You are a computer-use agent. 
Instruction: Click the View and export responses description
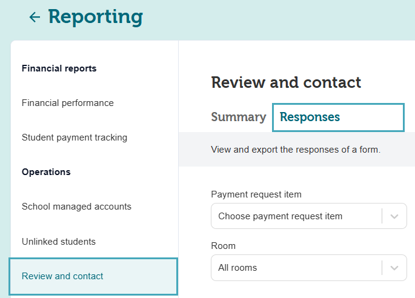(x=295, y=149)
